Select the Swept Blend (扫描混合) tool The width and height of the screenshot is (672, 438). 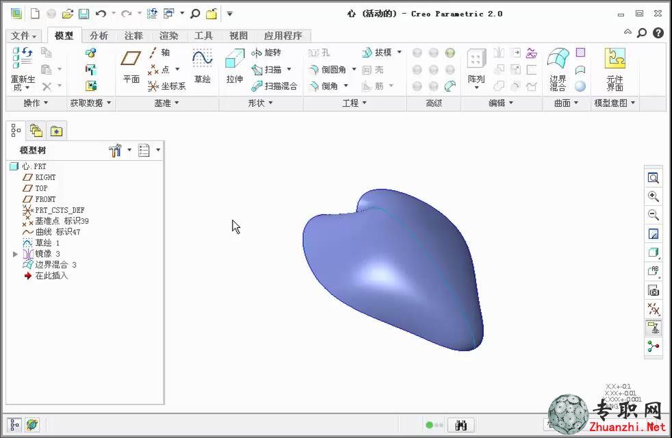(274, 86)
